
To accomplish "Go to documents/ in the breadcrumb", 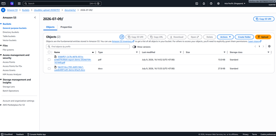I will coord(70,10).
